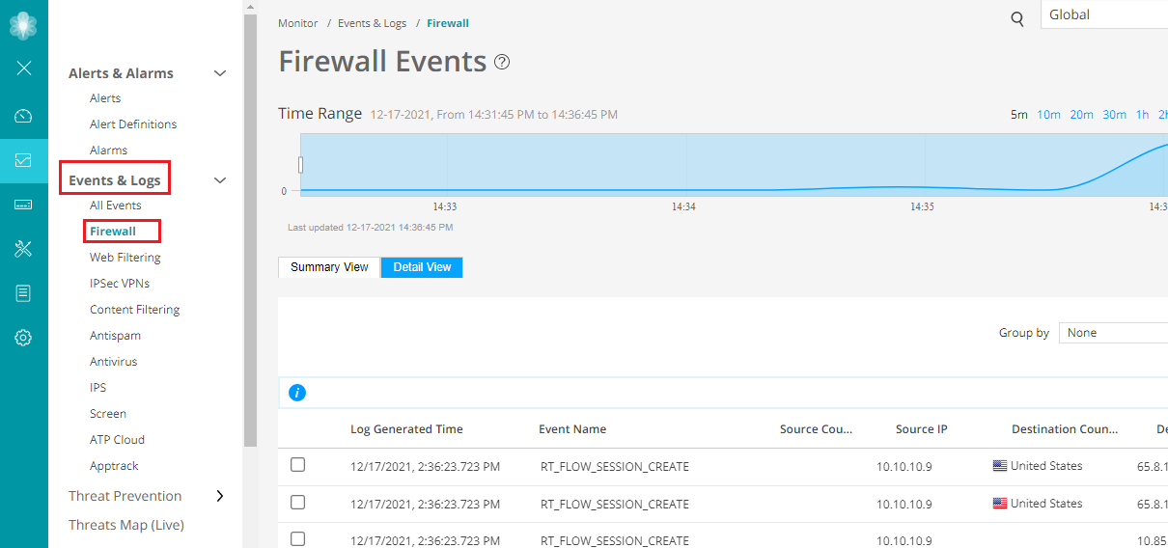1168x548 pixels.
Task: Set time range to 10m
Action: (1048, 115)
